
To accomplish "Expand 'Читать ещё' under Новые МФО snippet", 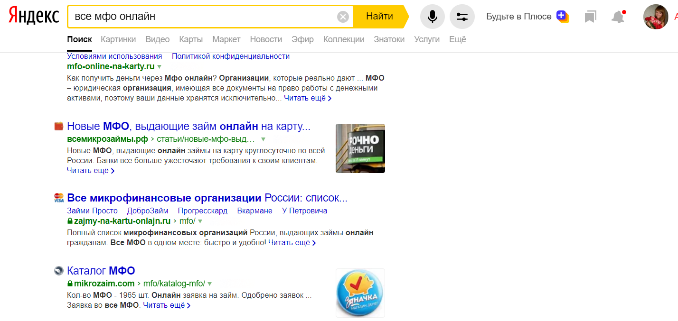I will (91, 171).
